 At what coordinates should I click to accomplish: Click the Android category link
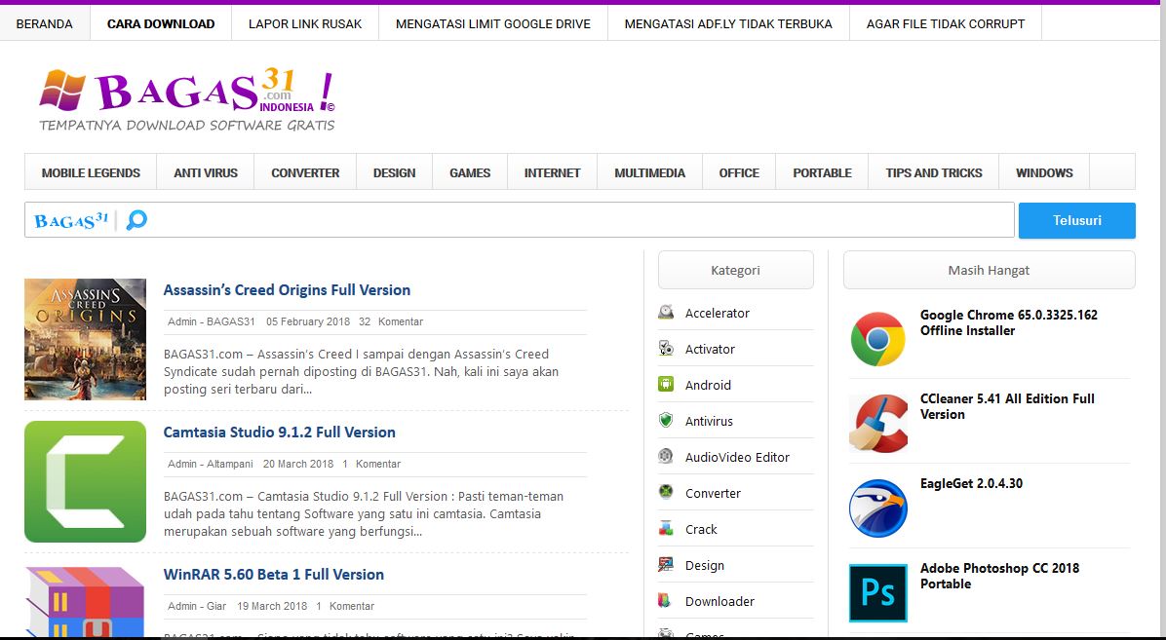[x=708, y=385]
